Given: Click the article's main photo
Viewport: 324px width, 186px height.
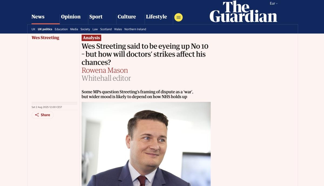Looking at the screenshot, I should click(146, 144).
